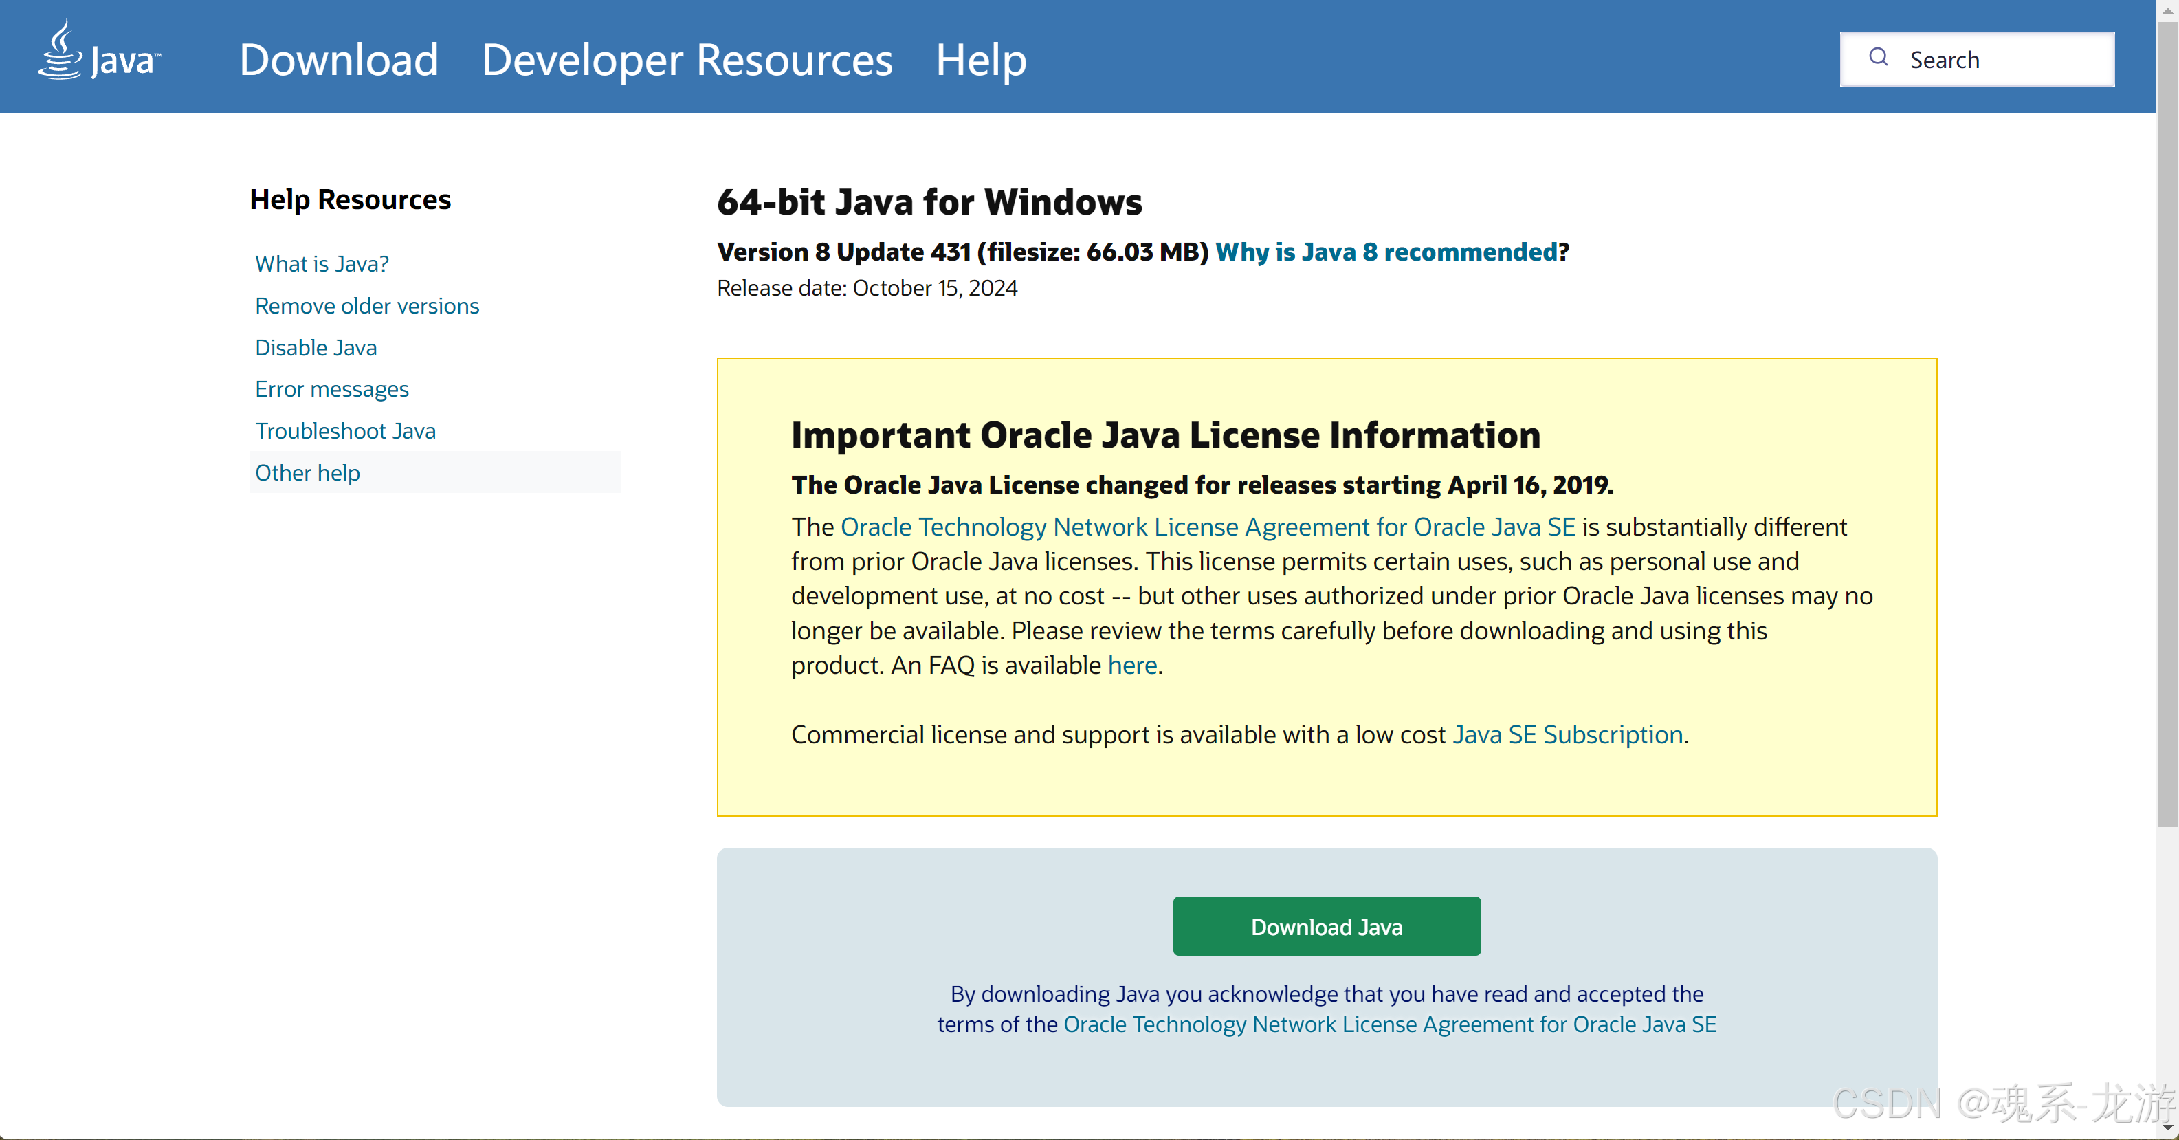Viewport: 2179px width, 1140px height.
Task: Open the What is Java? link
Action: coord(322,264)
